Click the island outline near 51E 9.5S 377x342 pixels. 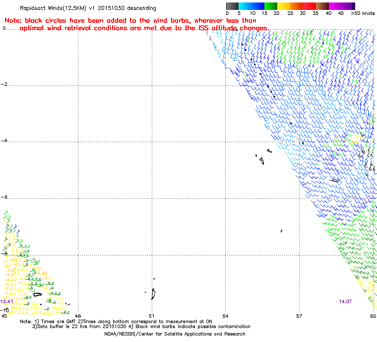[153, 294]
